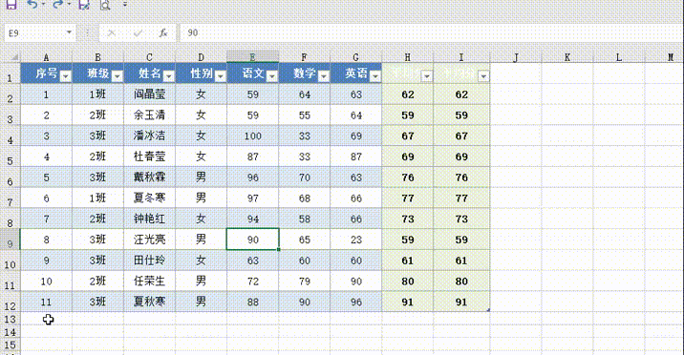Open Customize Quick Access Toolbar arrow

pos(125,5)
